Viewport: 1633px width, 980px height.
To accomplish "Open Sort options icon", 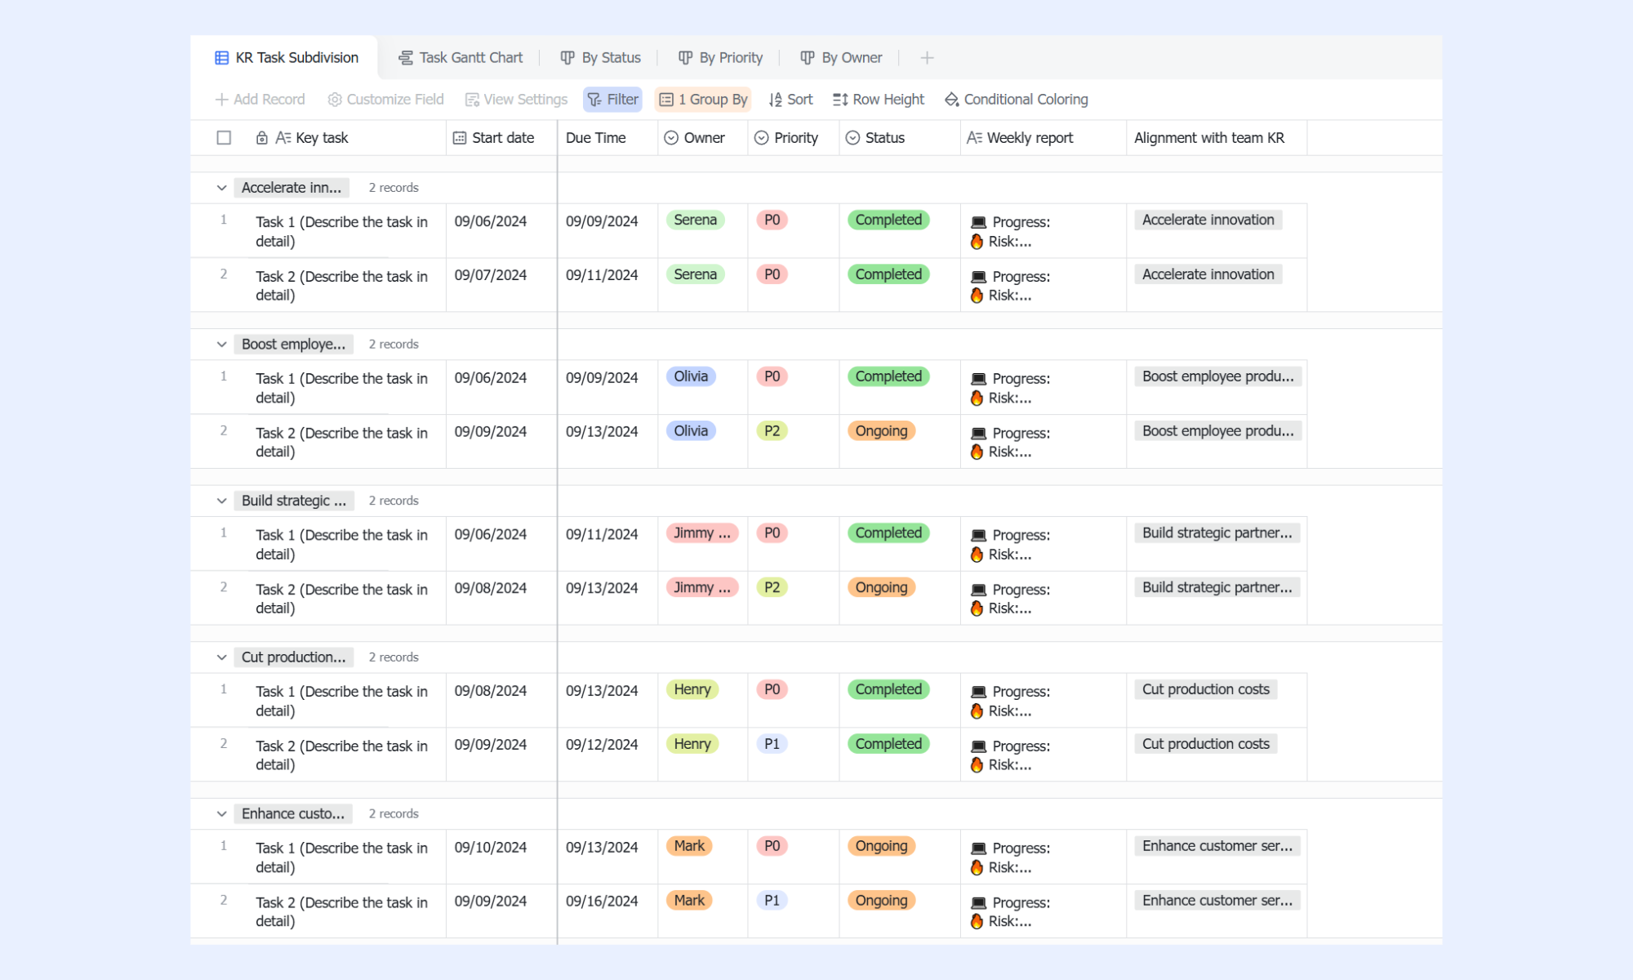I will tap(776, 100).
